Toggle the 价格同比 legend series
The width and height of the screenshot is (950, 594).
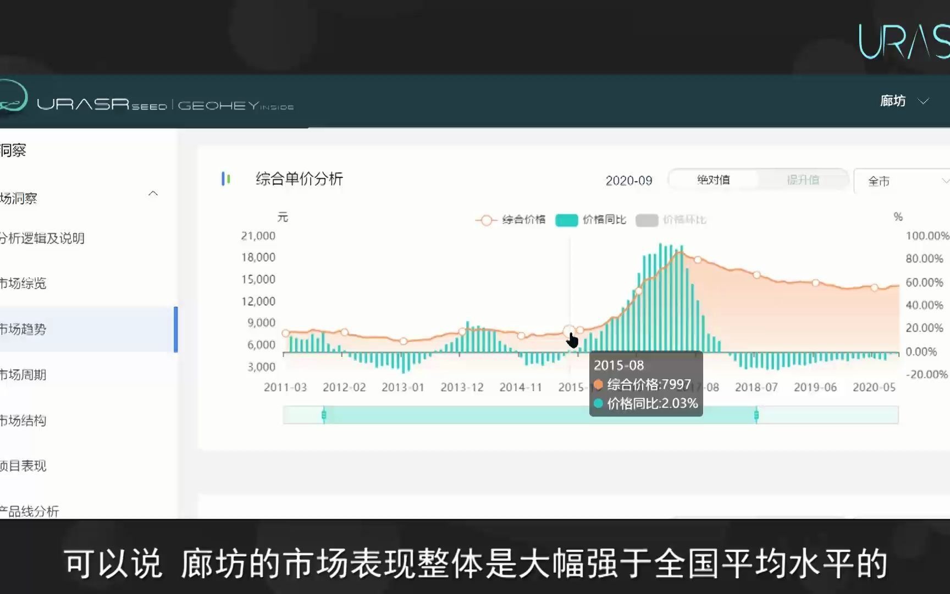click(x=590, y=220)
